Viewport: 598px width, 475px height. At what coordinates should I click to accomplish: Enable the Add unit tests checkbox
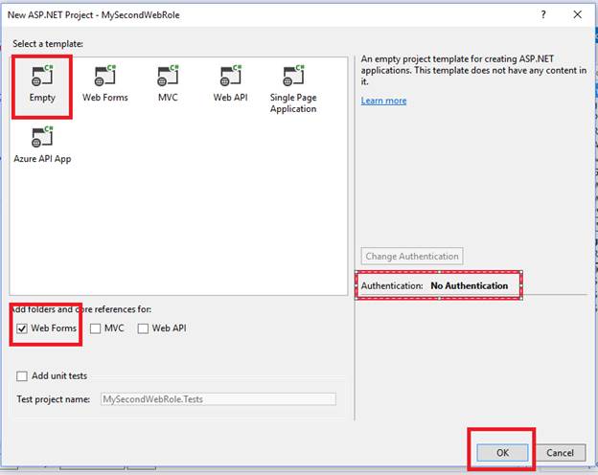22,376
